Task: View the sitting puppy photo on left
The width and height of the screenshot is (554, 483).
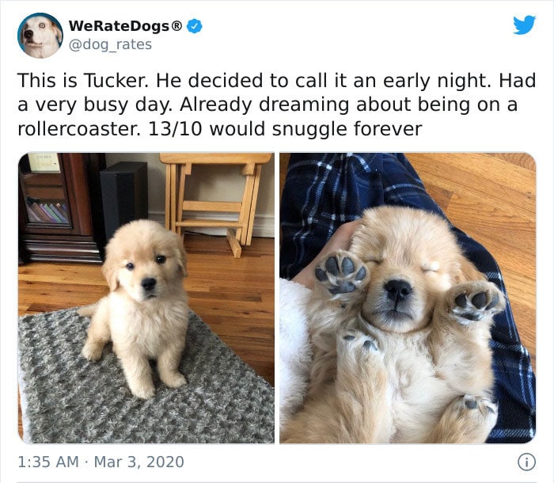Action: [x=146, y=298]
